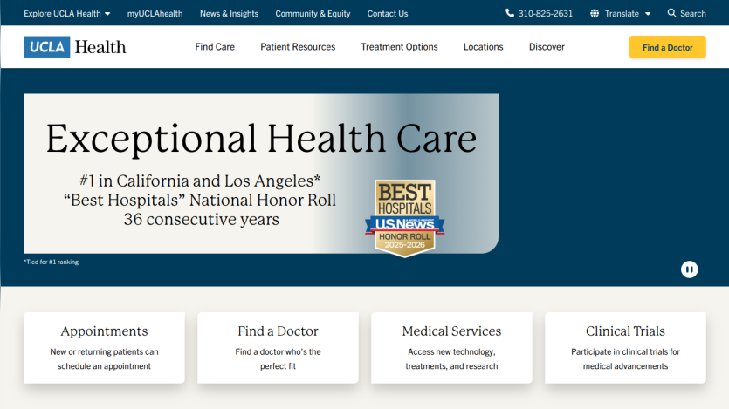This screenshot has width=729, height=409.
Task: Click the "*Tied for #1 ranking" footnote
Action: (52, 262)
